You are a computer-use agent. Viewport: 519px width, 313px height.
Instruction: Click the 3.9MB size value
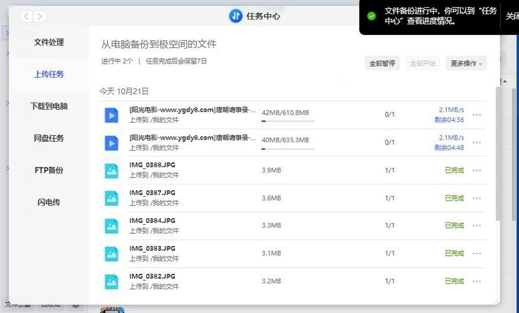point(271,170)
